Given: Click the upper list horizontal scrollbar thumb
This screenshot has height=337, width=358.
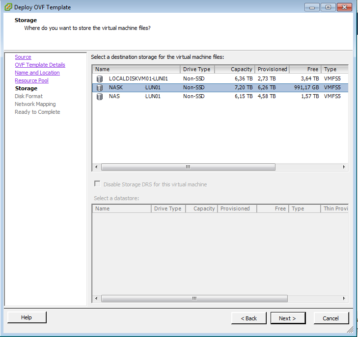Looking at the screenshot, I should (x=188, y=167).
